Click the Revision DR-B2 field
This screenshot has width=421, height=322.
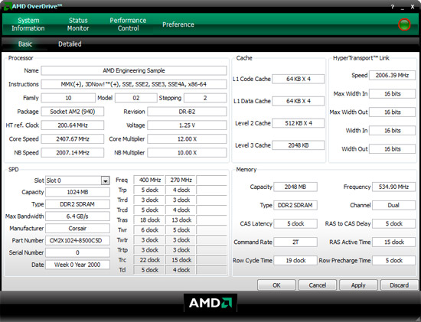(187, 112)
